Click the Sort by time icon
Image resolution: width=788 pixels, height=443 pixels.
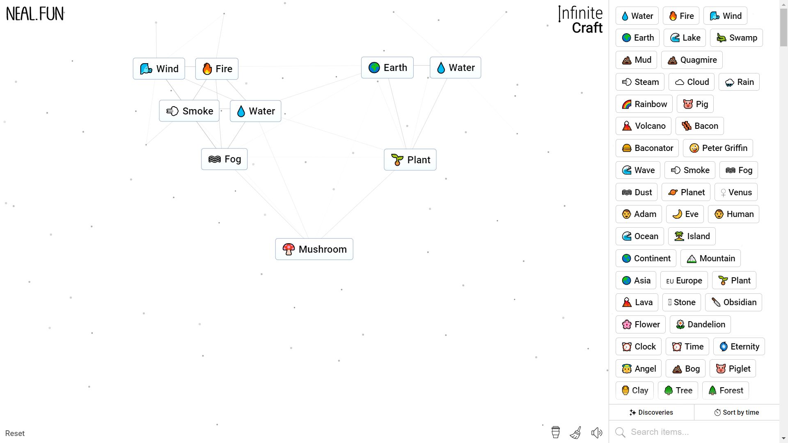[717, 412]
